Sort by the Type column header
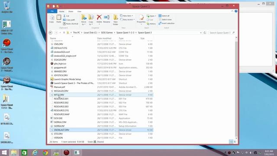Screen dimensions: 277x156 click(x=121, y=39)
